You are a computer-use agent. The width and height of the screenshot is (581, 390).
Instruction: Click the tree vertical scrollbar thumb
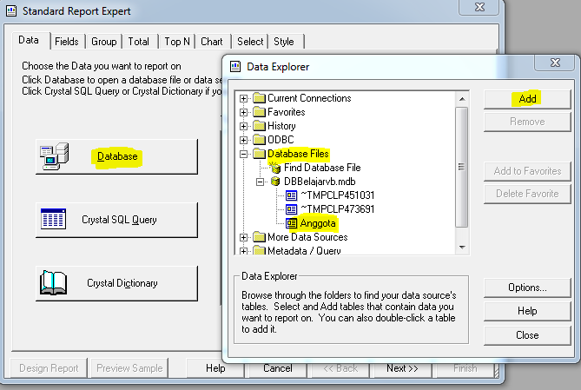pos(462,167)
